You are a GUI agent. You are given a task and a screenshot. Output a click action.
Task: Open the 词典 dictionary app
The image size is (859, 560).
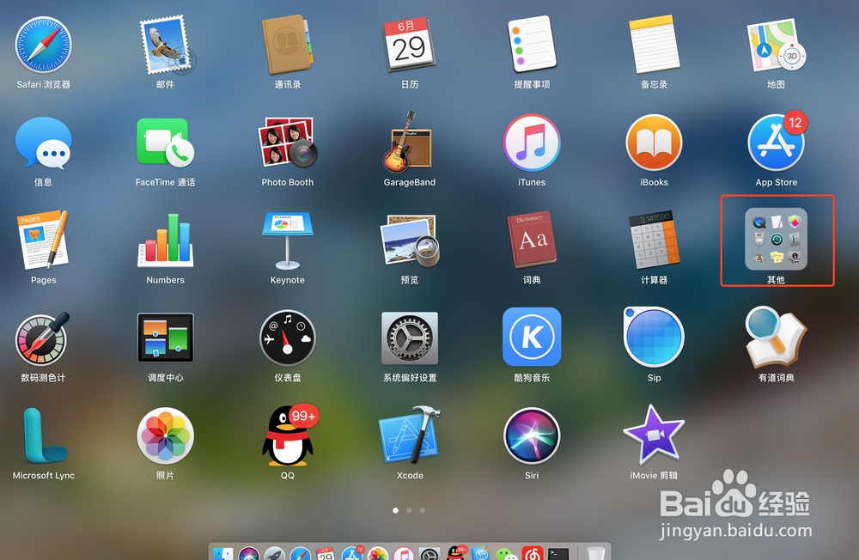(x=532, y=240)
